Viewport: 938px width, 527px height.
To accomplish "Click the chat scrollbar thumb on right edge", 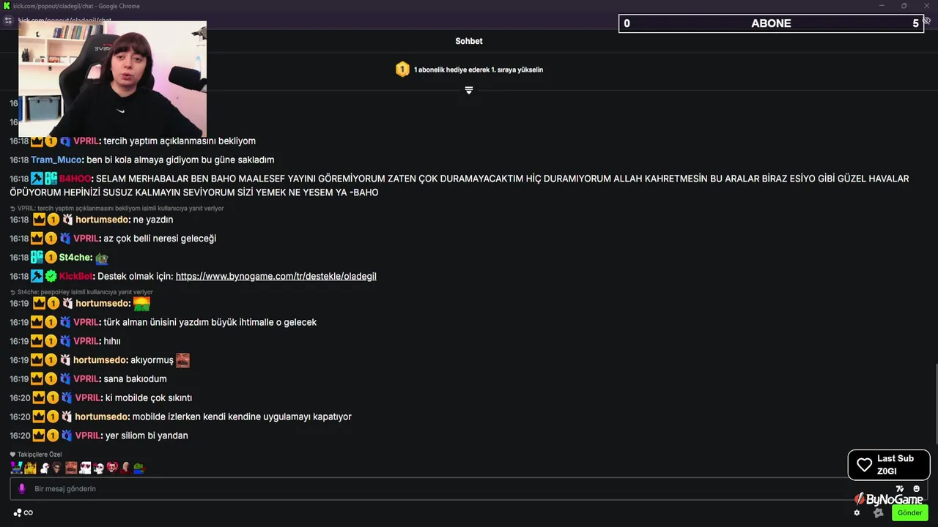I will coord(935,403).
